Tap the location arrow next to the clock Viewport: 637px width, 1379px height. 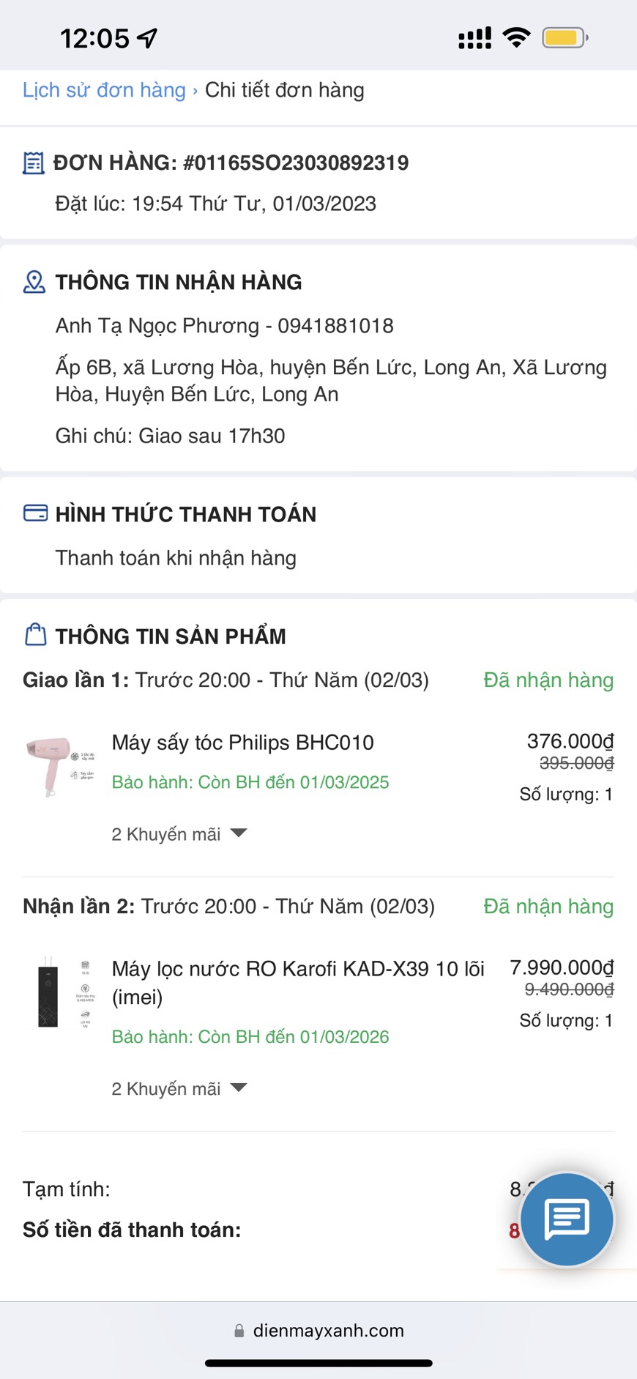pyautogui.click(x=148, y=38)
